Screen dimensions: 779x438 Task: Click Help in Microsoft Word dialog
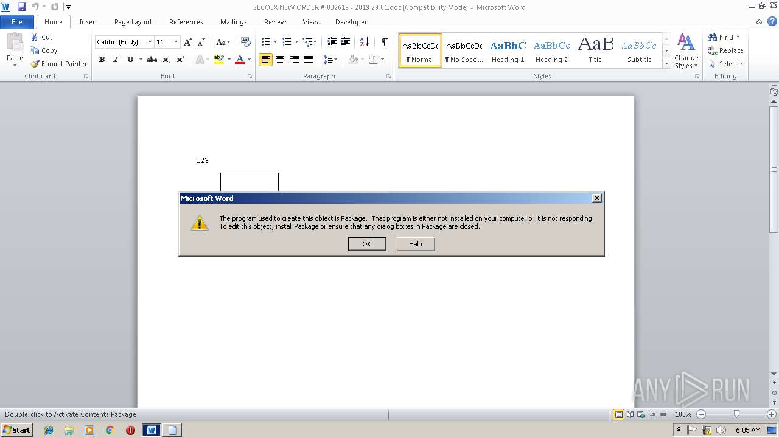tap(416, 244)
